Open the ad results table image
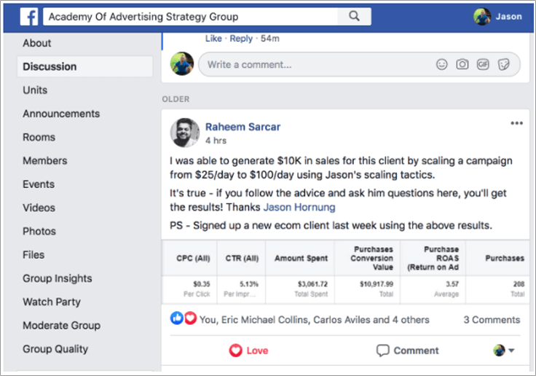536x376 pixels. [x=345, y=272]
